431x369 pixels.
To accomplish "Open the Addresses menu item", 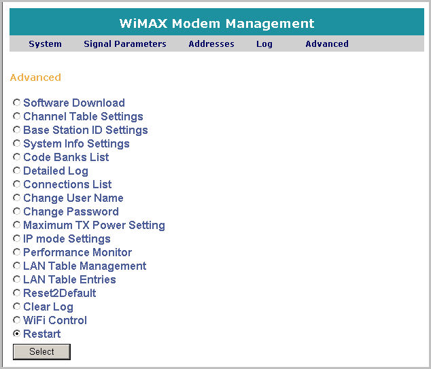I will click(211, 44).
